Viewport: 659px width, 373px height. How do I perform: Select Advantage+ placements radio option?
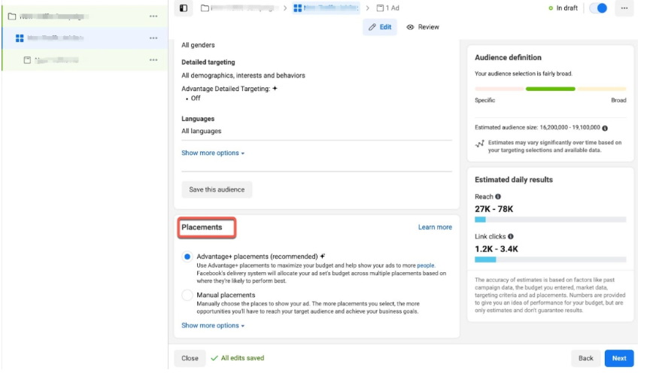[x=187, y=256]
